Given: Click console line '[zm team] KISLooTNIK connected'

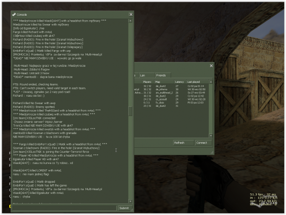Looking at the screenshot, I should click(x=34, y=118).
